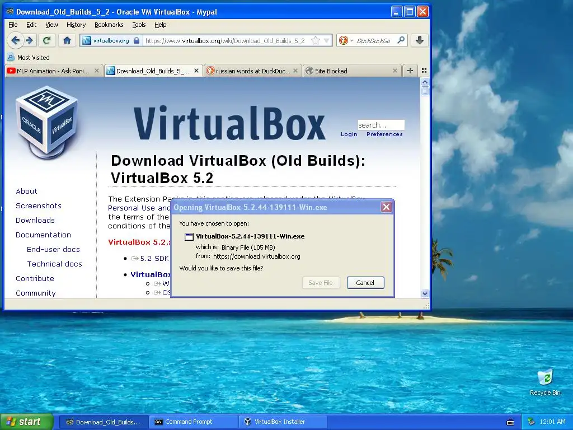Open the Screenshots sidebar link
This screenshot has height=430, width=573.
pos(39,205)
